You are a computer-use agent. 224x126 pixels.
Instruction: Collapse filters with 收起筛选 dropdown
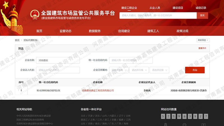point(203,40)
